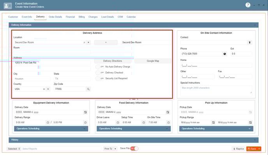Image resolution: width=268 pixels, height=155 pixels.
Task: Open first Pickup Range calendar icon
Action: (x=213, y=123)
